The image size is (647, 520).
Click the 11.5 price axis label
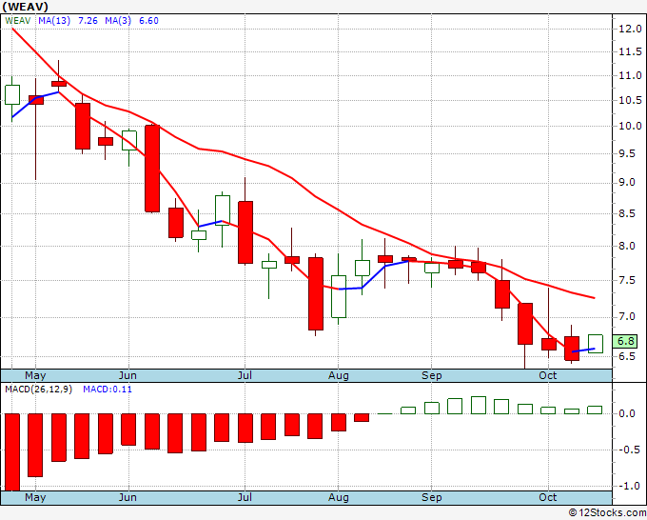pyautogui.click(x=630, y=52)
